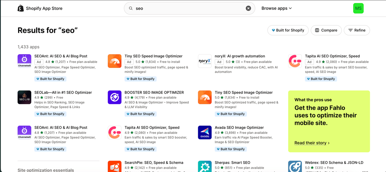Open SearchPie: SEO, Speed & Schema title

[x=154, y=163]
